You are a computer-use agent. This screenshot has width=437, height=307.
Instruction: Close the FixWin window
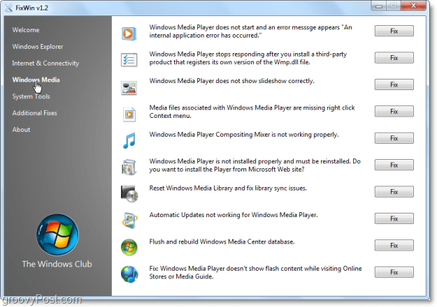point(413,6)
